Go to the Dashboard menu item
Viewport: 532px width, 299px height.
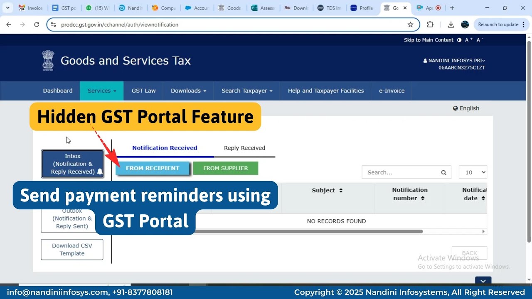pos(58,91)
